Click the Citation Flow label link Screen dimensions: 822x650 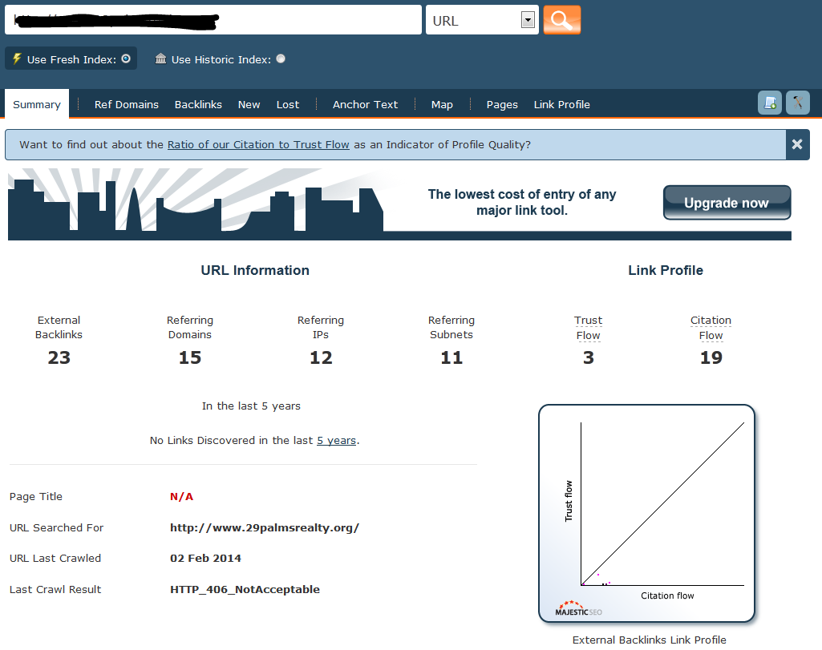pos(711,327)
